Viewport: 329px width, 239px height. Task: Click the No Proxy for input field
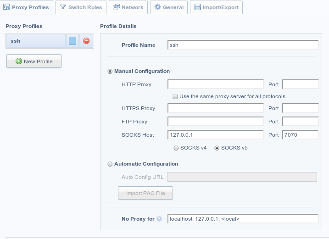pos(243,219)
